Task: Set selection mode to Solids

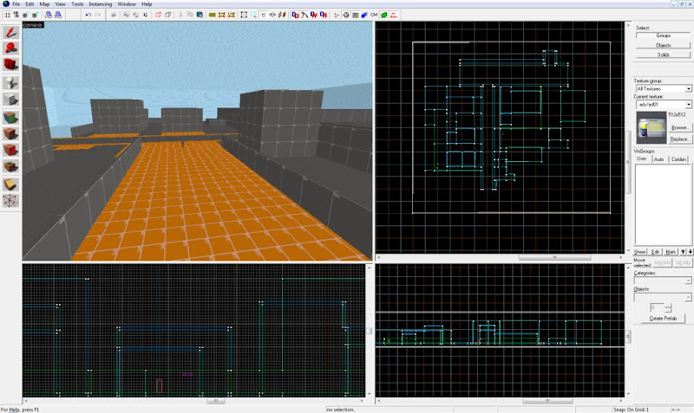Action: tap(663, 55)
